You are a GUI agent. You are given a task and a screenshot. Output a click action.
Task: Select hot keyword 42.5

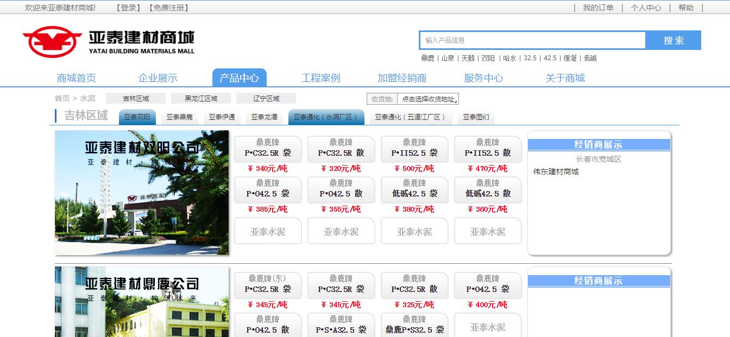pos(550,58)
